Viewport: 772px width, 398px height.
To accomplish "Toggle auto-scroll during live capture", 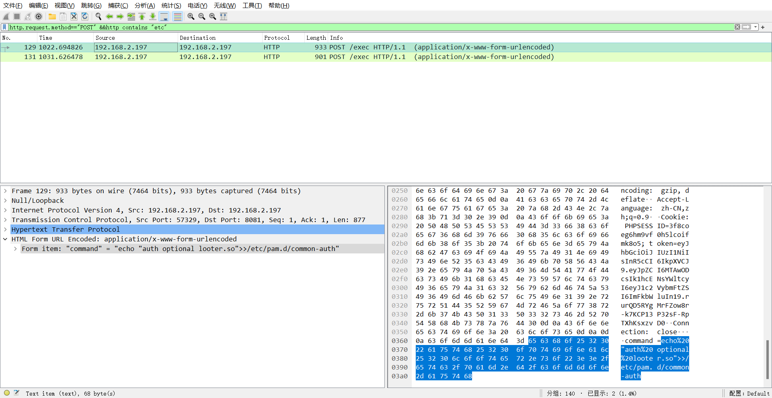I will 164,16.
